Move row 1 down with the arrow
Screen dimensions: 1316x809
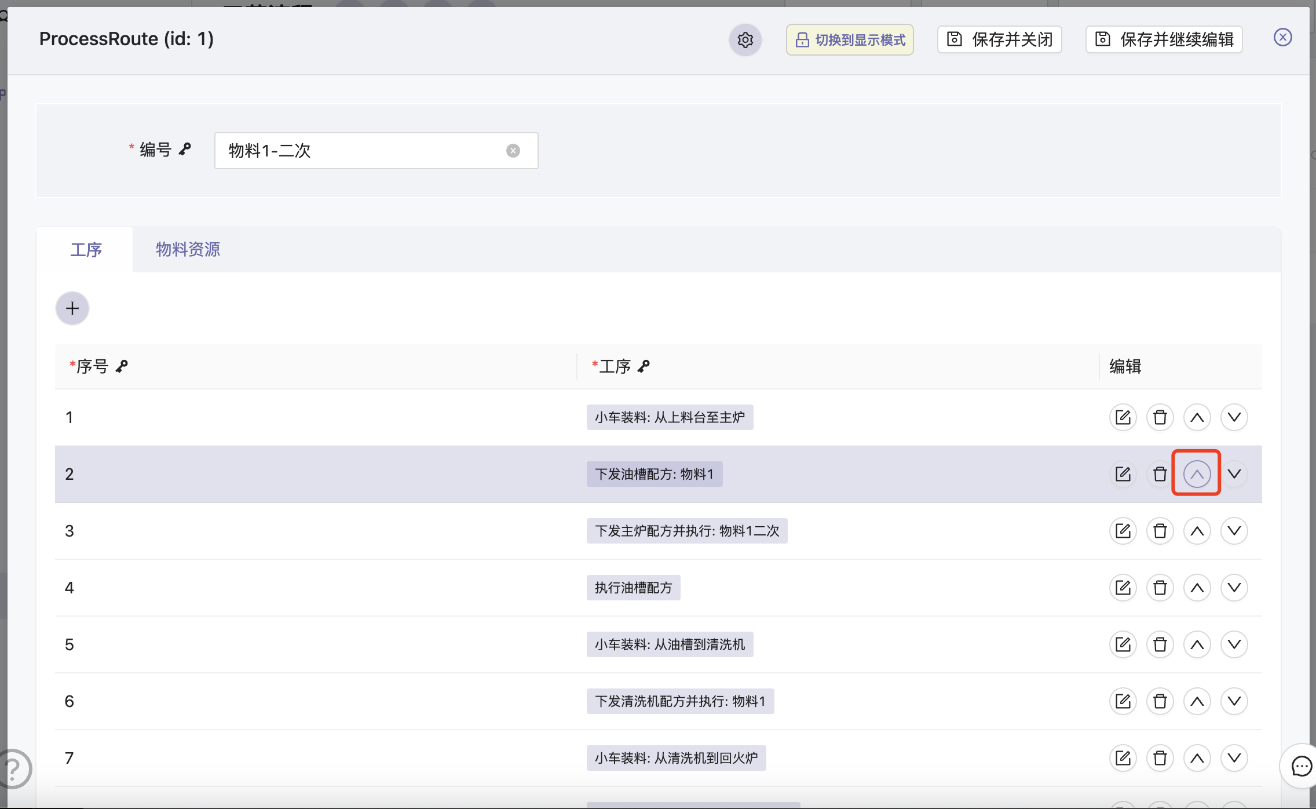(x=1234, y=417)
